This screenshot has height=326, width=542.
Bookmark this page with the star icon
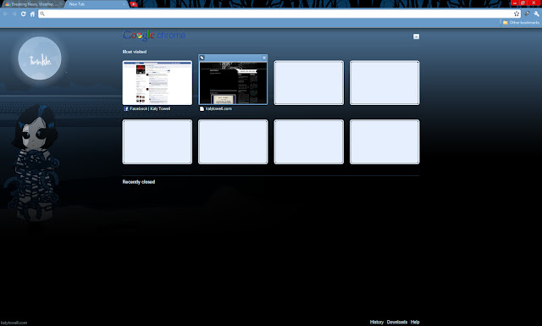pos(517,14)
